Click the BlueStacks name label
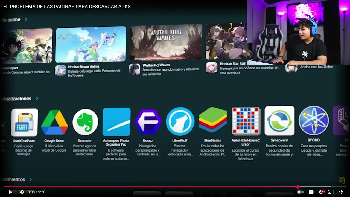The width and height of the screenshot is (350, 197). coord(212,140)
